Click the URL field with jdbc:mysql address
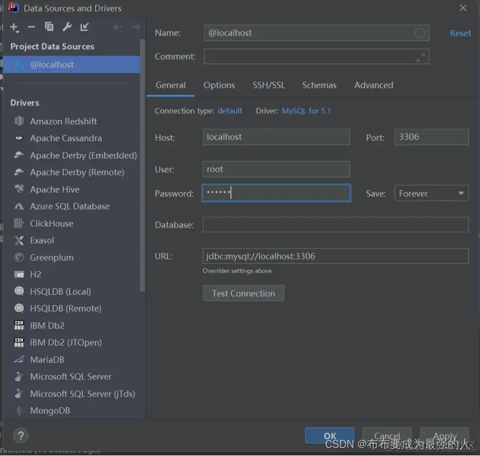Screen dimensions: 480x456 coord(336,256)
